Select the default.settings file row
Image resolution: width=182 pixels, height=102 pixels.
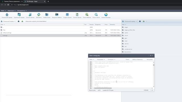(61, 33)
